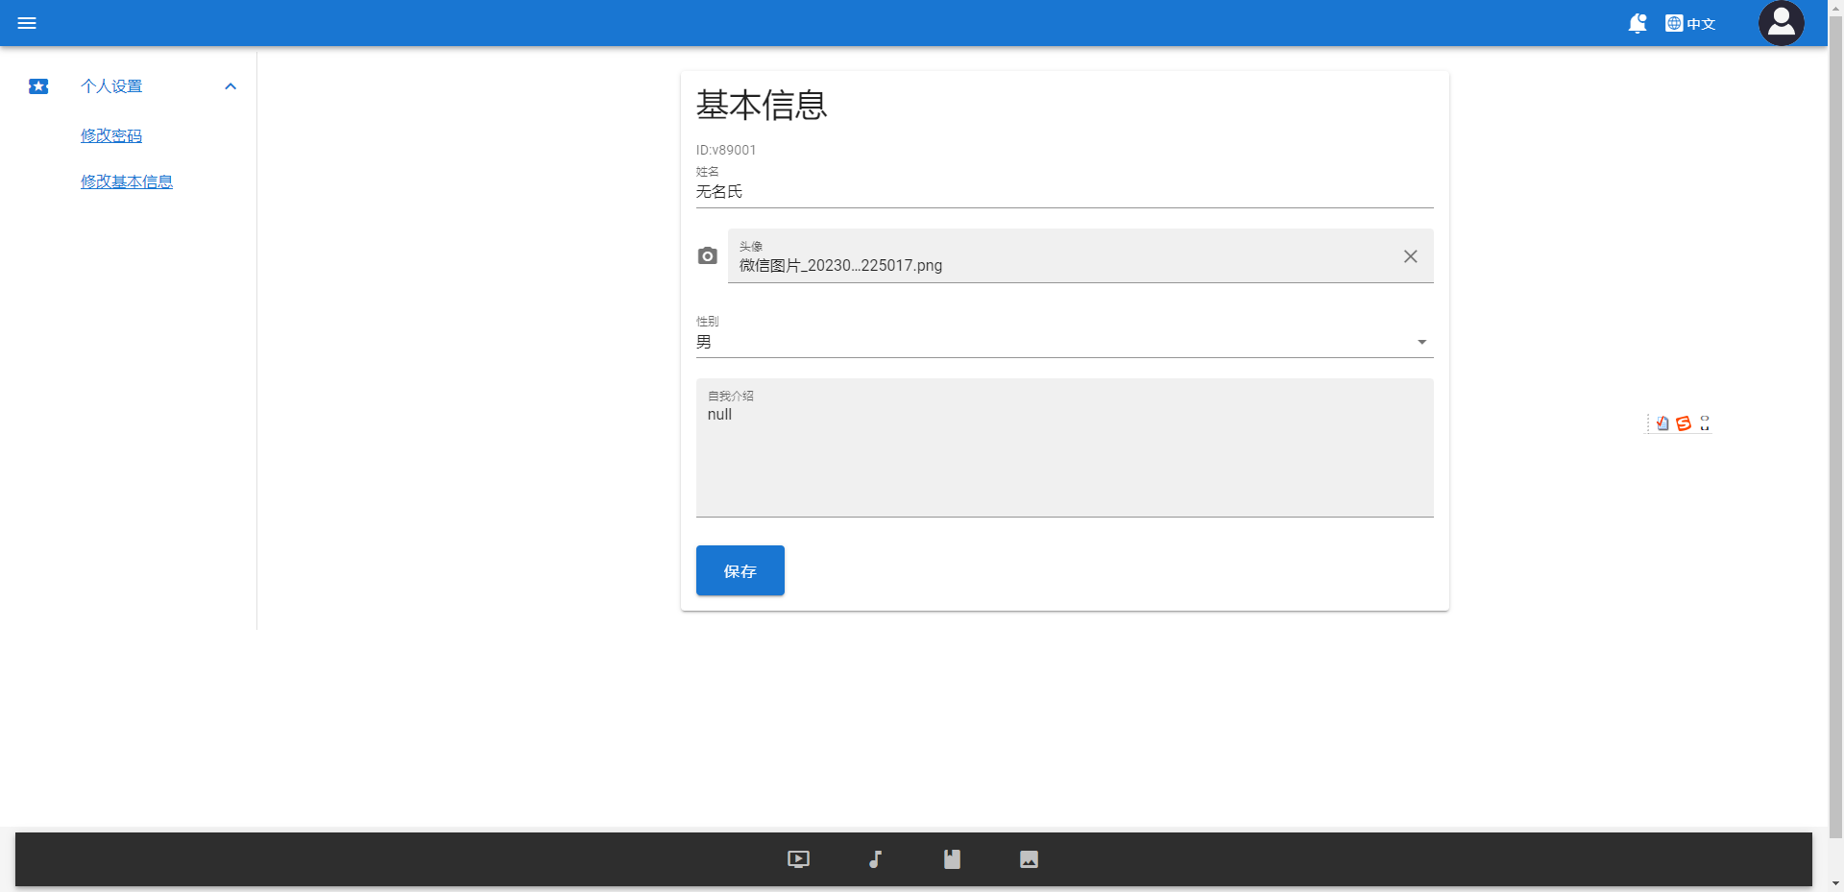Click the ID:v89001 text
Image resolution: width=1844 pixels, height=892 pixels.
(726, 150)
